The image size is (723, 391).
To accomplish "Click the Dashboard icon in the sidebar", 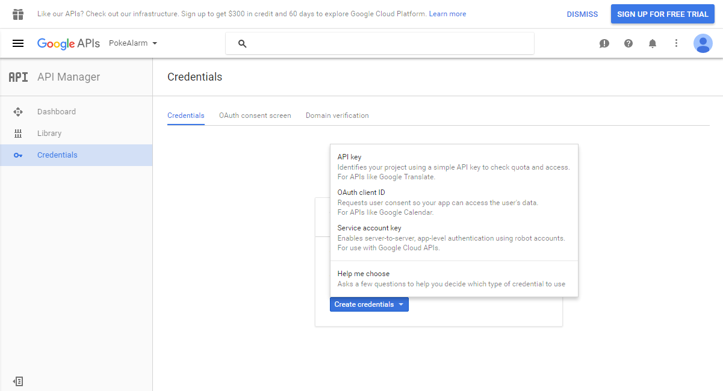I will pos(18,112).
